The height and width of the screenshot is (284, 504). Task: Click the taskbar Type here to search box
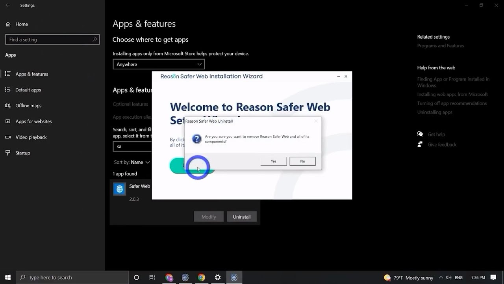tap(72, 277)
